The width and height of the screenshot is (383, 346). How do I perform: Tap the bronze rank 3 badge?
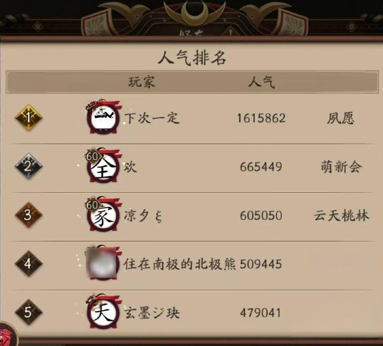click(x=29, y=215)
